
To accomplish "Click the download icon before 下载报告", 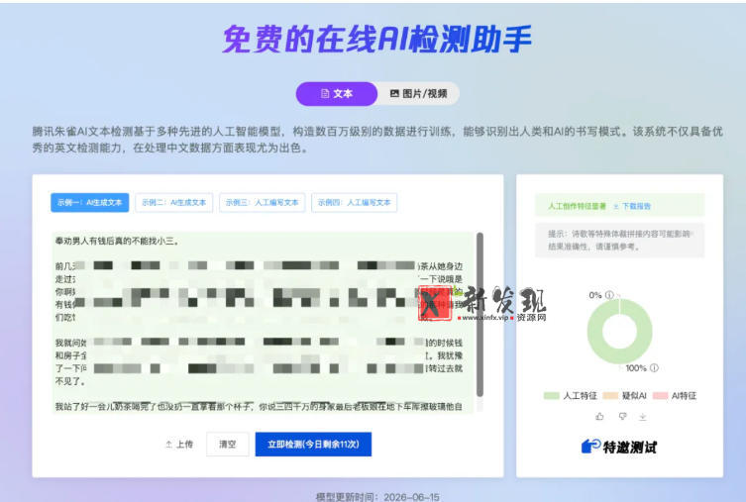I will pyautogui.click(x=616, y=206).
